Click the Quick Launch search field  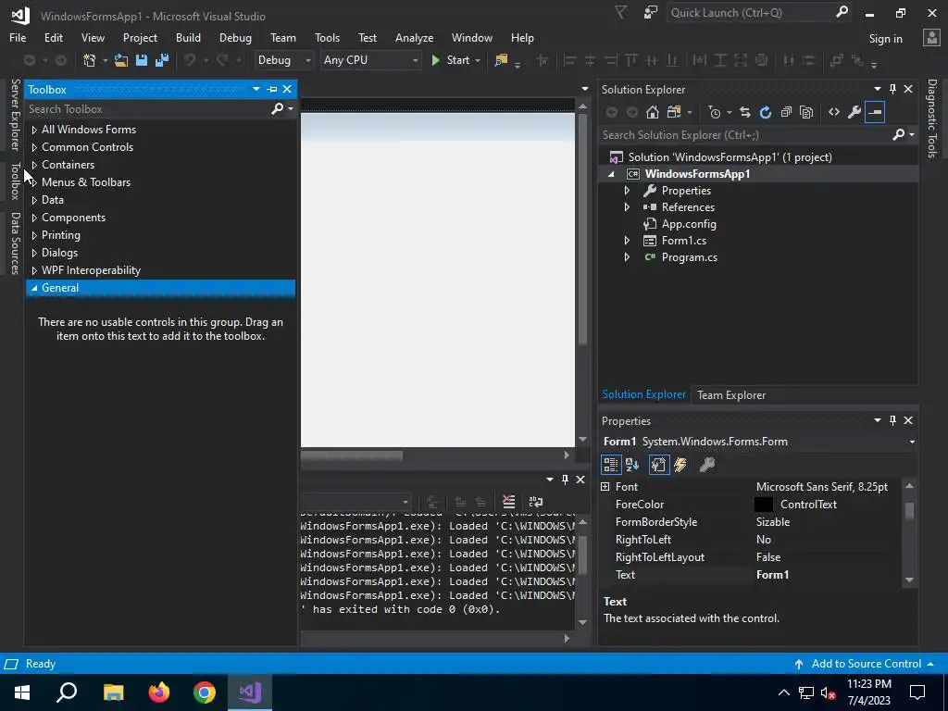(x=752, y=12)
